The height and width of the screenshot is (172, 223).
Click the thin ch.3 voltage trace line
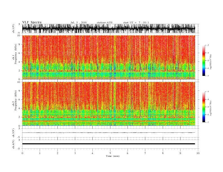coord(109,133)
